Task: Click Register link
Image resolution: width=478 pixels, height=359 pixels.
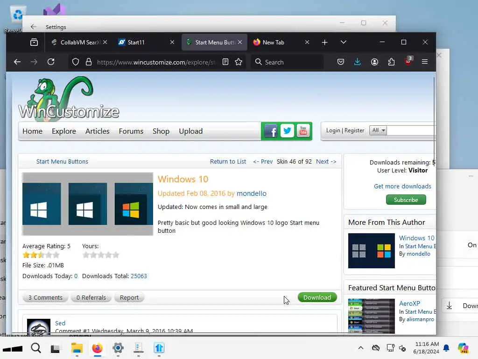Action: [x=354, y=130]
